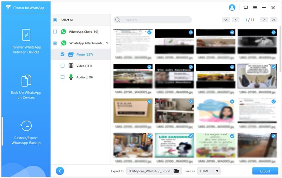Deselect the LOS ZANCUDOS photo checkmark
The width and height of the screenshot is (282, 178).
tap(191, 136)
